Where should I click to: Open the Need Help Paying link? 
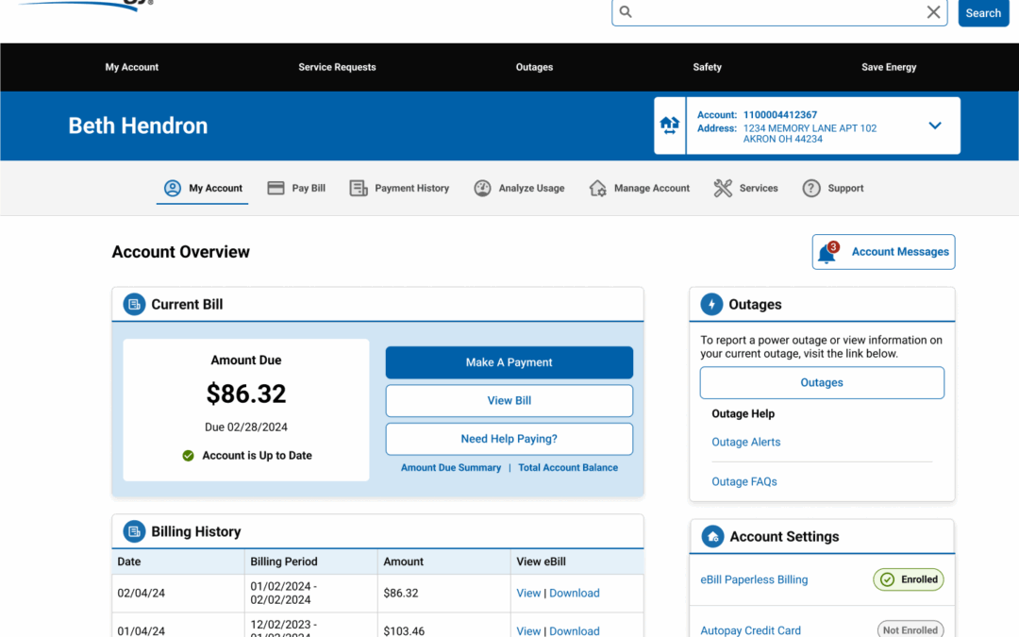(x=509, y=439)
